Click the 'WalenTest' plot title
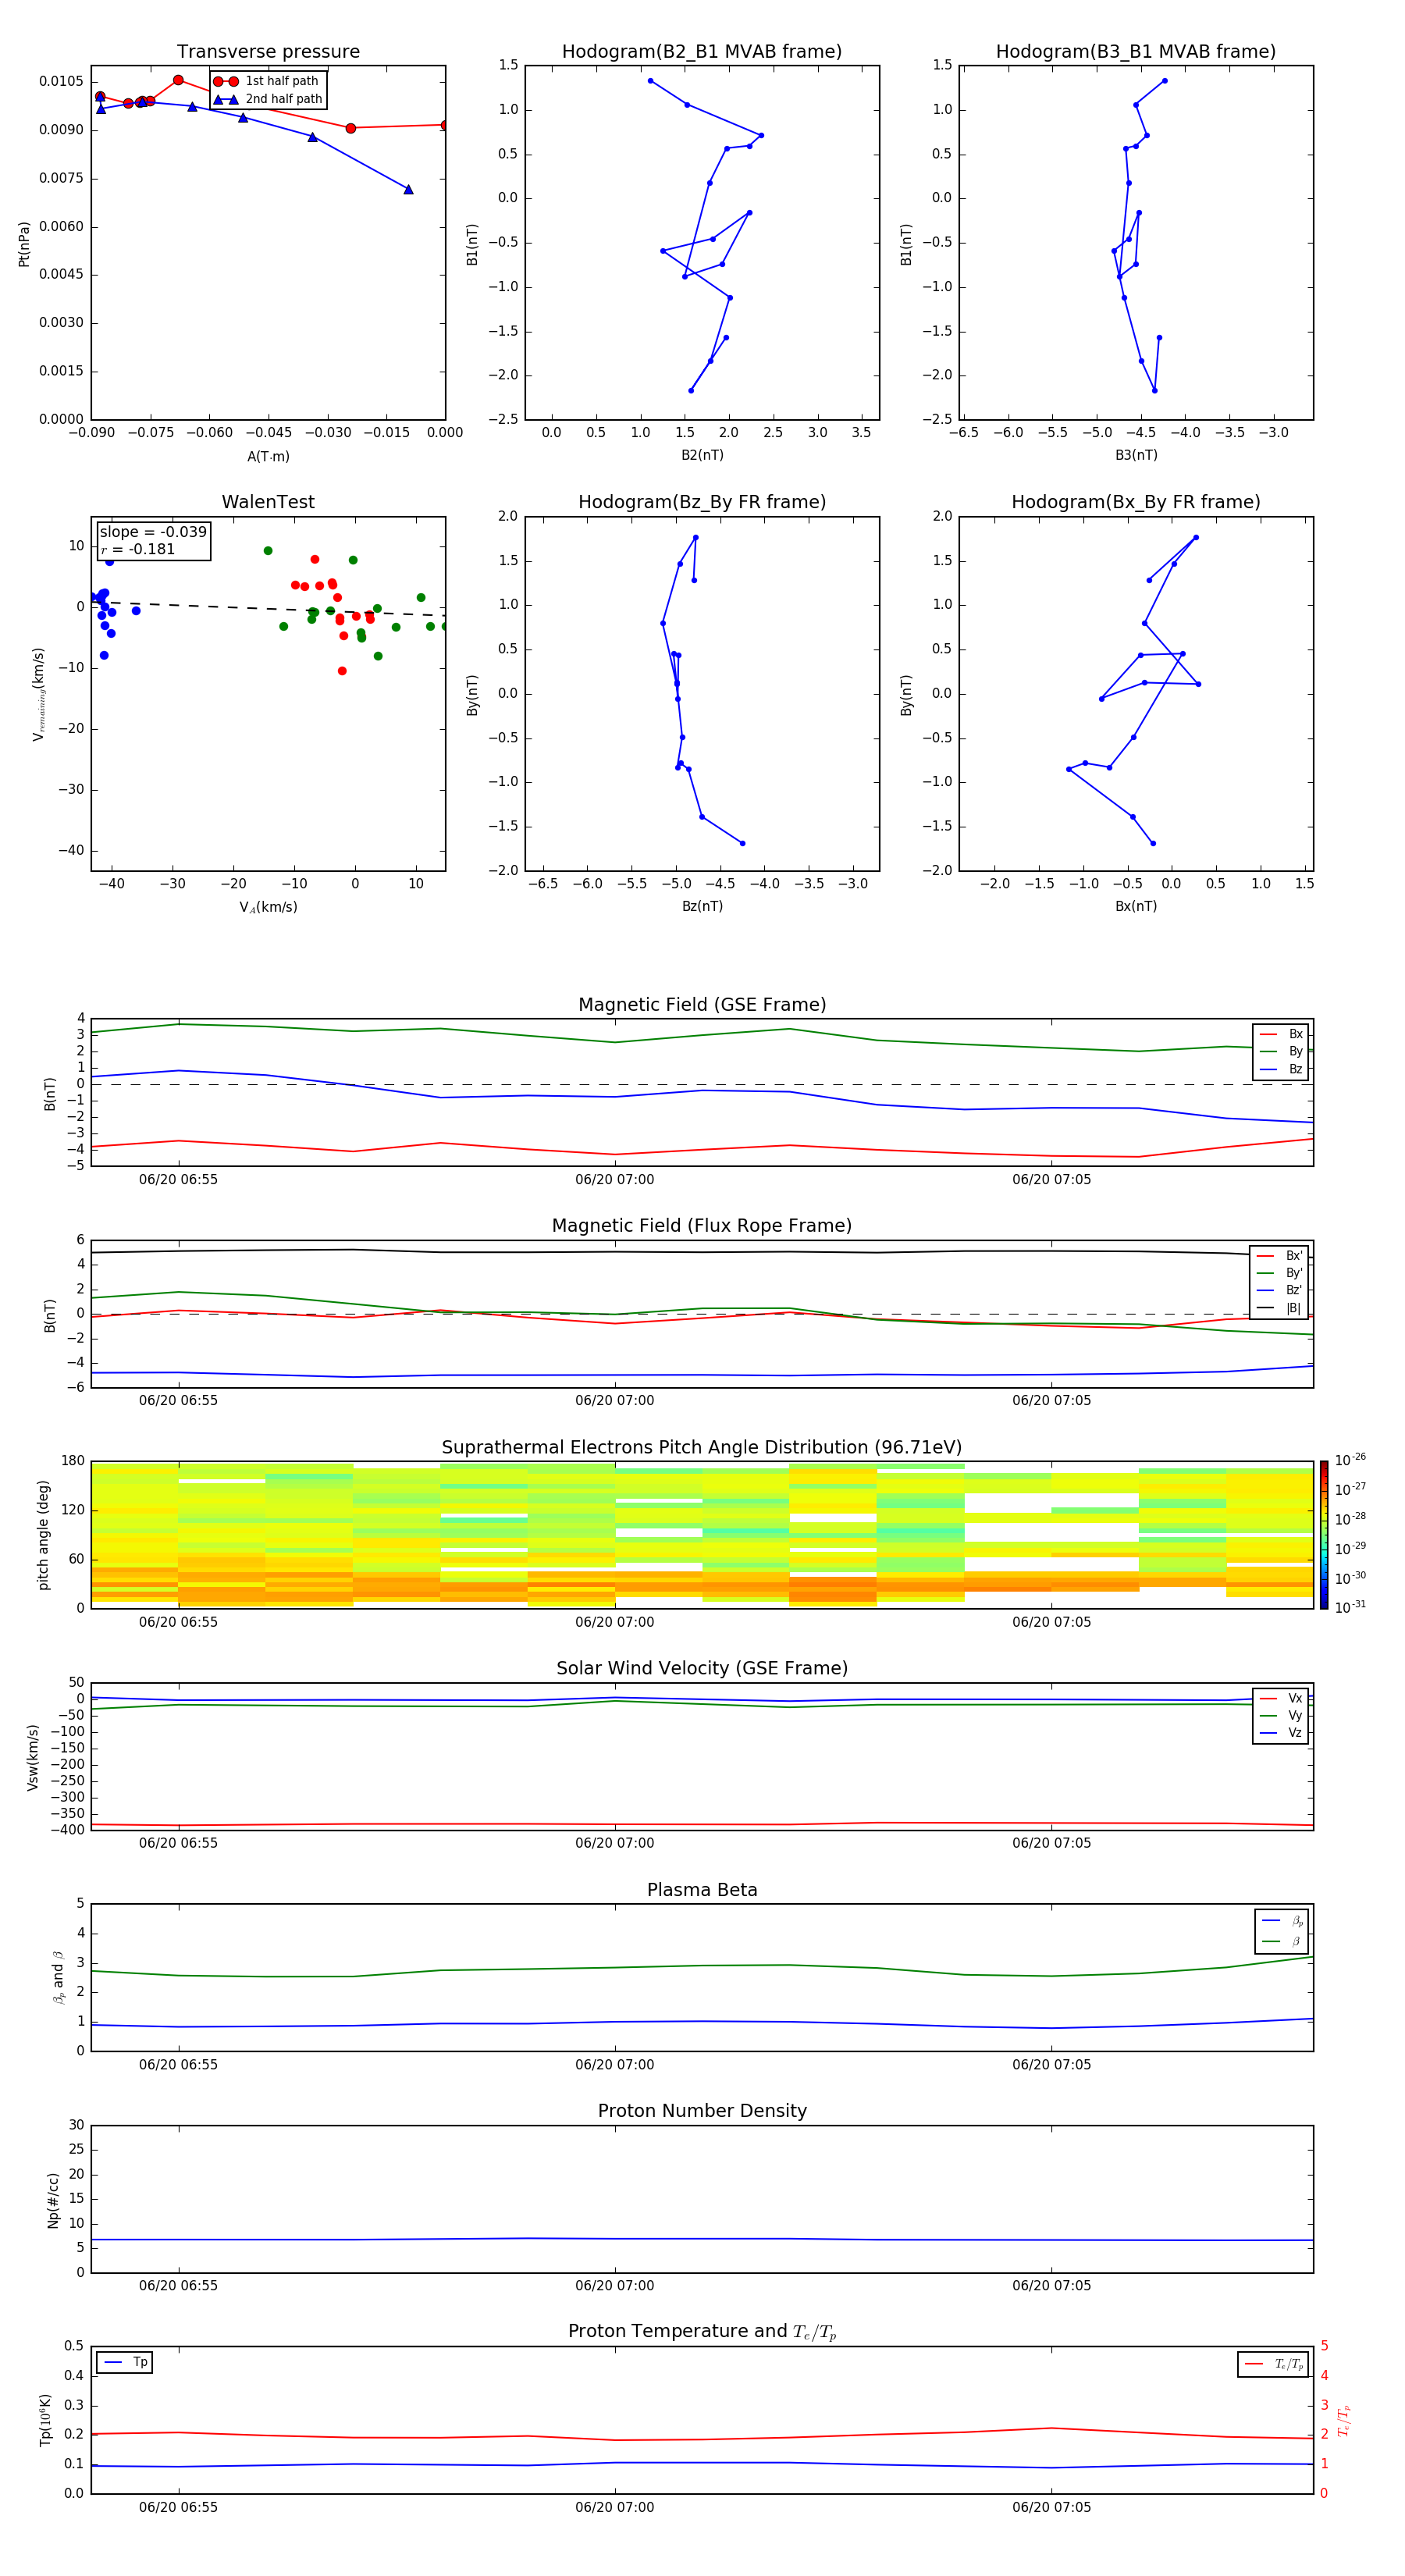The width and height of the screenshot is (1405, 2576). pos(268,502)
